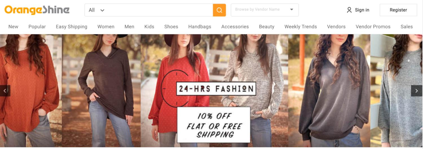Image resolution: width=423 pixels, height=149 pixels.
Task: Advance to next carousel slide
Action: click(x=417, y=91)
